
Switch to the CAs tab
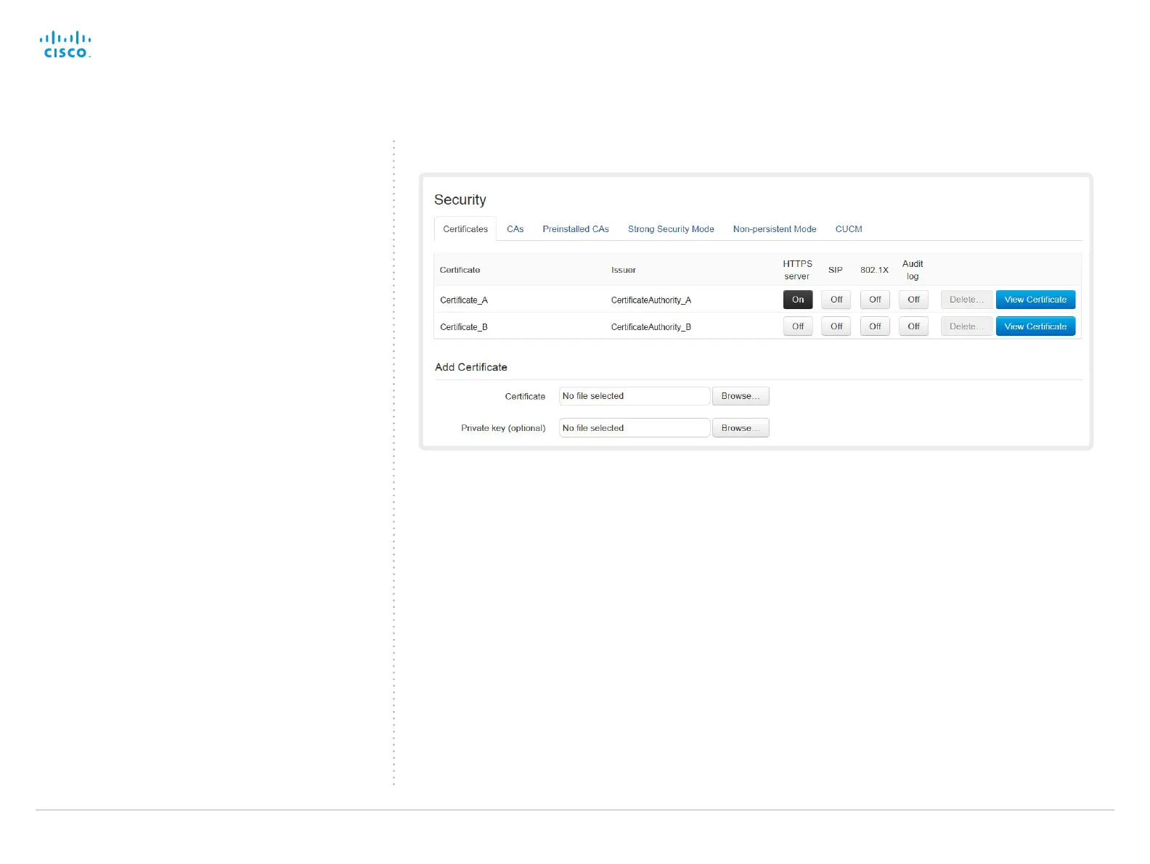click(515, 229)
